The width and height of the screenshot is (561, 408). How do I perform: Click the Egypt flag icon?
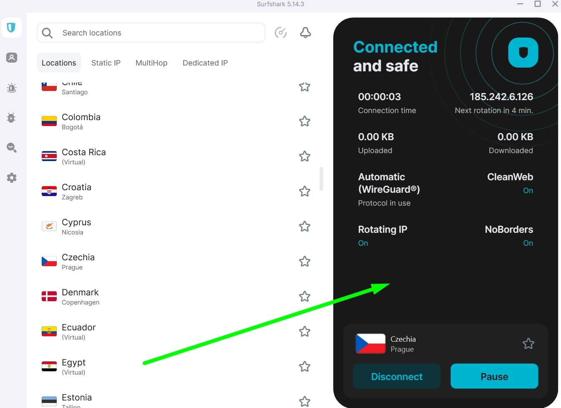click(x=49, y=367)
